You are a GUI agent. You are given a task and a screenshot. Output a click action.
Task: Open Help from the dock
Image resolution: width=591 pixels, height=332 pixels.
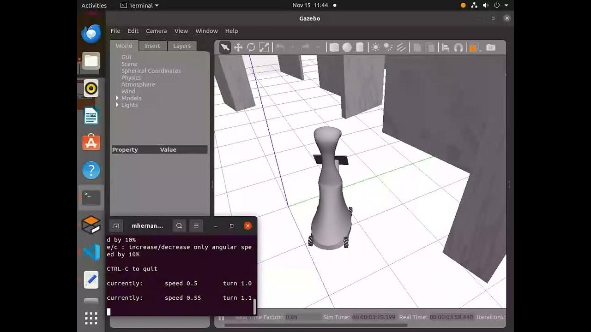91,171
